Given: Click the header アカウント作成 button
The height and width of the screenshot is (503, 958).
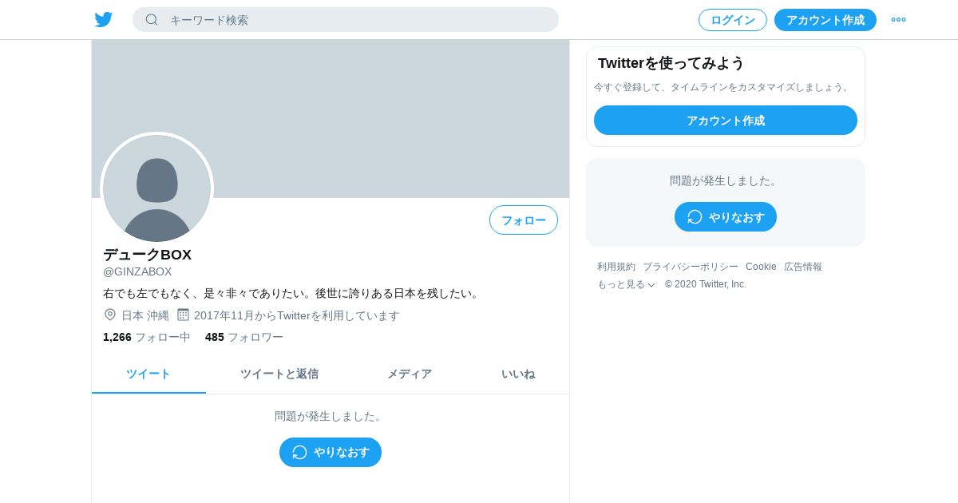Looking at the screenshot, I should (x=825, y=20).
